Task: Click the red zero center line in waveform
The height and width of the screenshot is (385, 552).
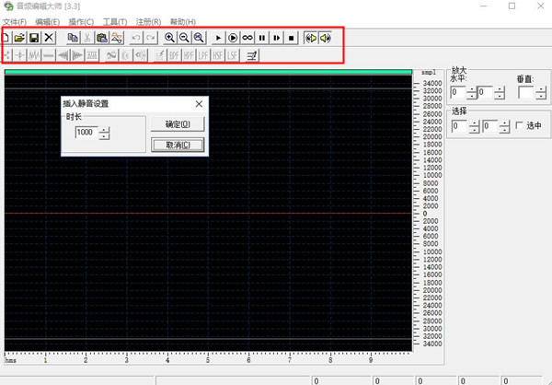Action: (x=208, y=214)
